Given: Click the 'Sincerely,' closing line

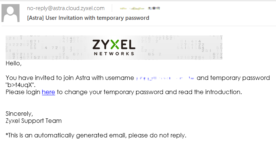Looking at the screenshot, I should click(19, 114).
